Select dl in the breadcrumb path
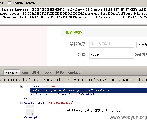 [23, 80]
